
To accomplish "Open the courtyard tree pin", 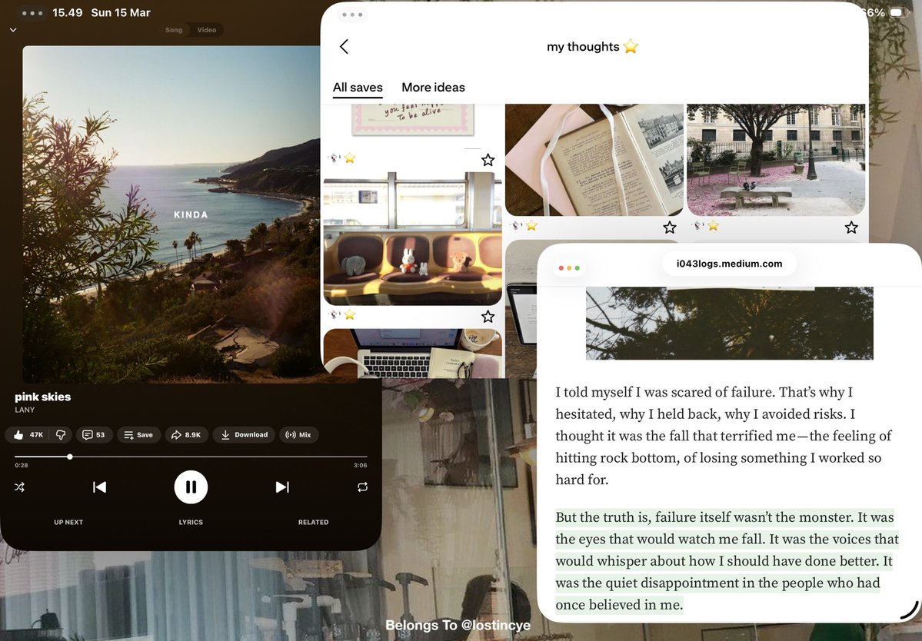I will [x=776, y=160].
